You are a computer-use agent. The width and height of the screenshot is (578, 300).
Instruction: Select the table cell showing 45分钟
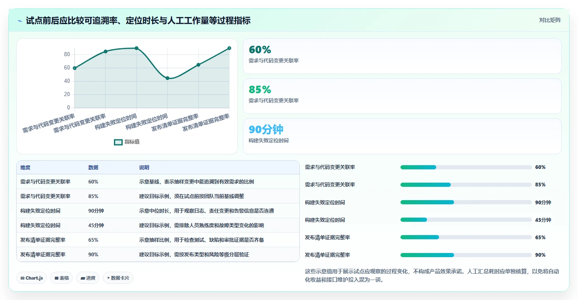tap(96, 226)
